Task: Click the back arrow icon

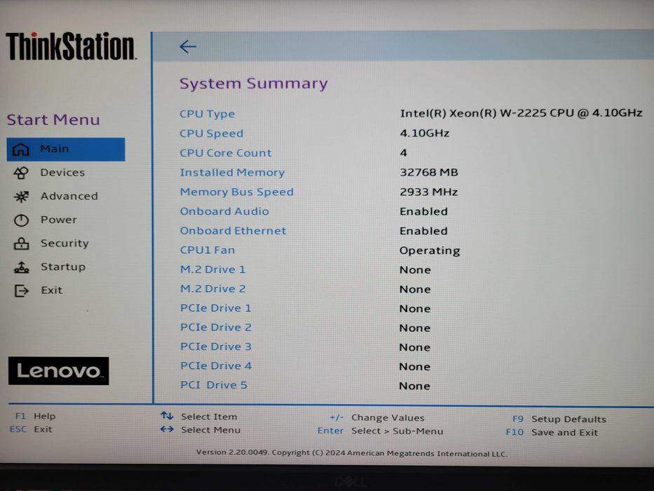Action: (188, 46)
